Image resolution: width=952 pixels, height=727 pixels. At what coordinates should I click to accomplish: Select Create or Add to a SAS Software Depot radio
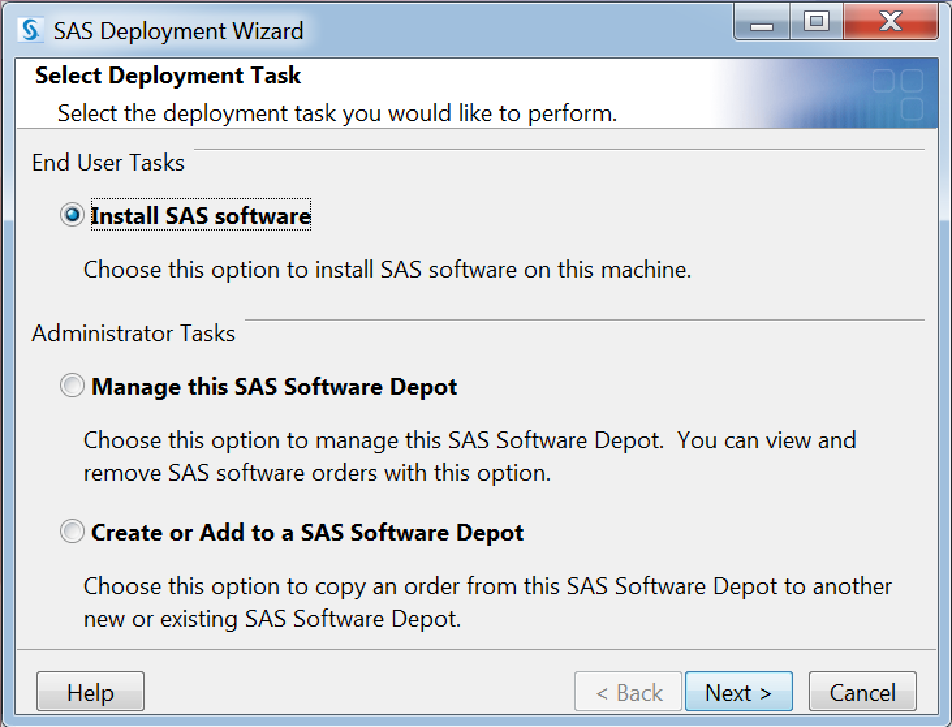72,532
